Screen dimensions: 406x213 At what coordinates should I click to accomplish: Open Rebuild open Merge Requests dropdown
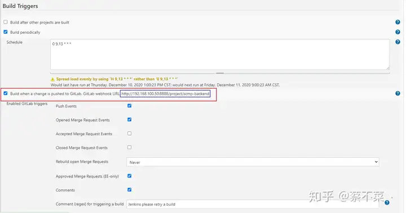(x=253, y=162)
